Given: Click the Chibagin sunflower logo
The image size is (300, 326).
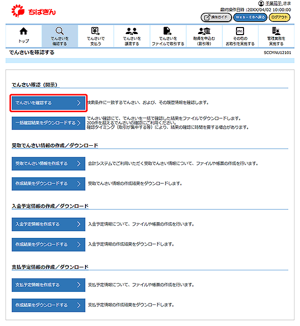Looking at the screenshot, I should click(18, 11).
